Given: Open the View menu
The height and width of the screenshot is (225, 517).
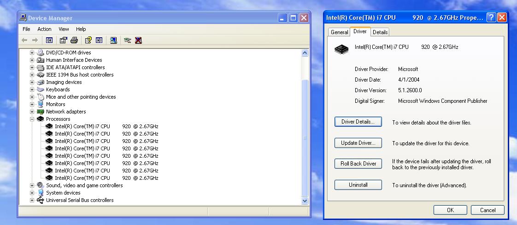Looking at the screenshot, I should click(64, 29).
